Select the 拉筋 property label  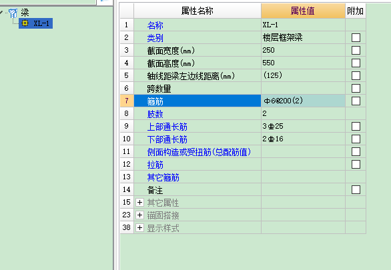pyautogui.click(x=155, y=165)
